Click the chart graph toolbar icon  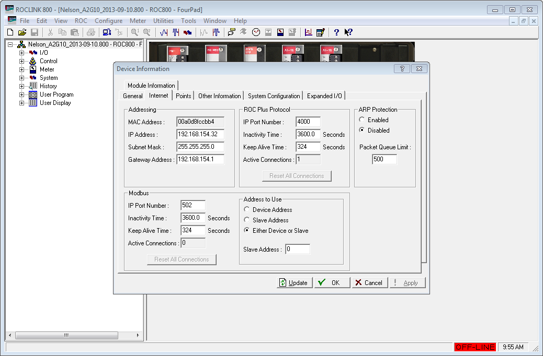(308, 32)
